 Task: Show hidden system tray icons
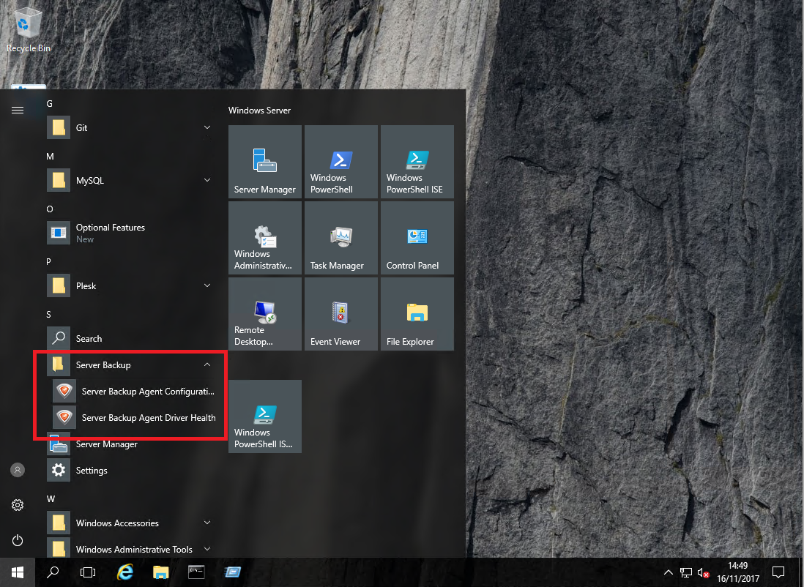pyautogui.click(x=668, y=572)
